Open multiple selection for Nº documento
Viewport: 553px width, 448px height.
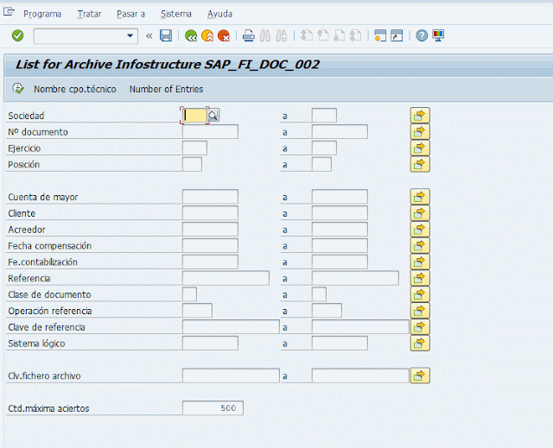pos(420,132)
